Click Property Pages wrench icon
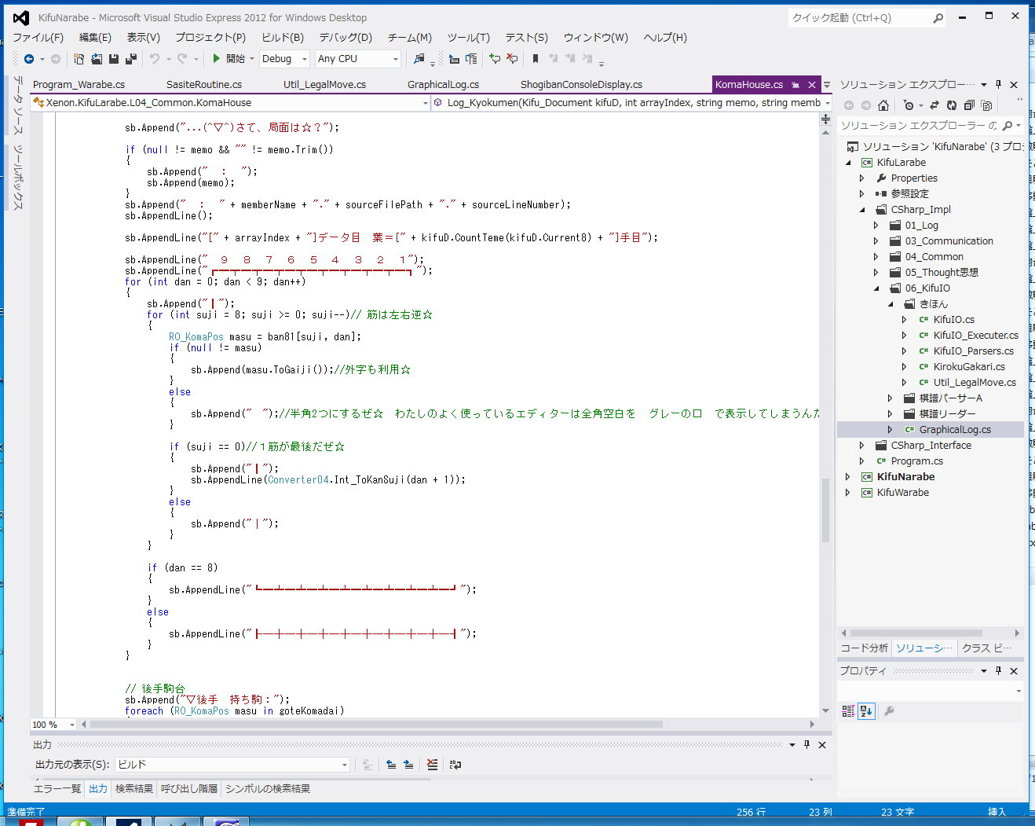Screen dimensions: 1035x826 [x=890, y=711]
